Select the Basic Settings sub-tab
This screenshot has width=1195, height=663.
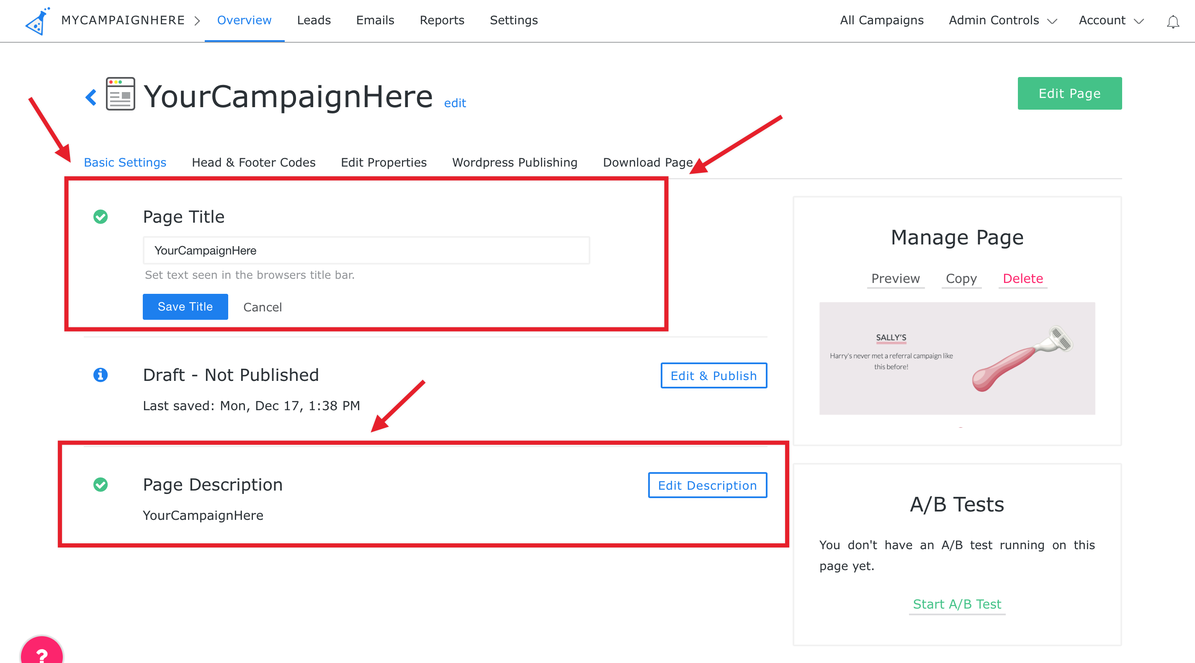125,162
